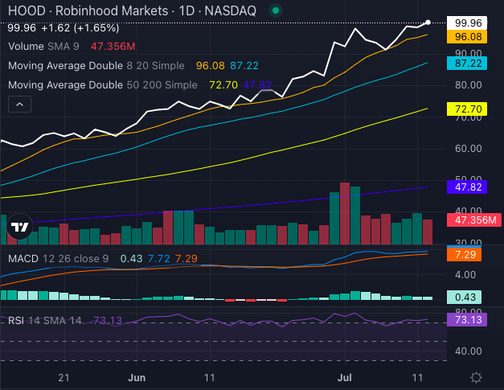
Task: Click the 73.13 RSI value label
Action: click(x=467, y=319)
